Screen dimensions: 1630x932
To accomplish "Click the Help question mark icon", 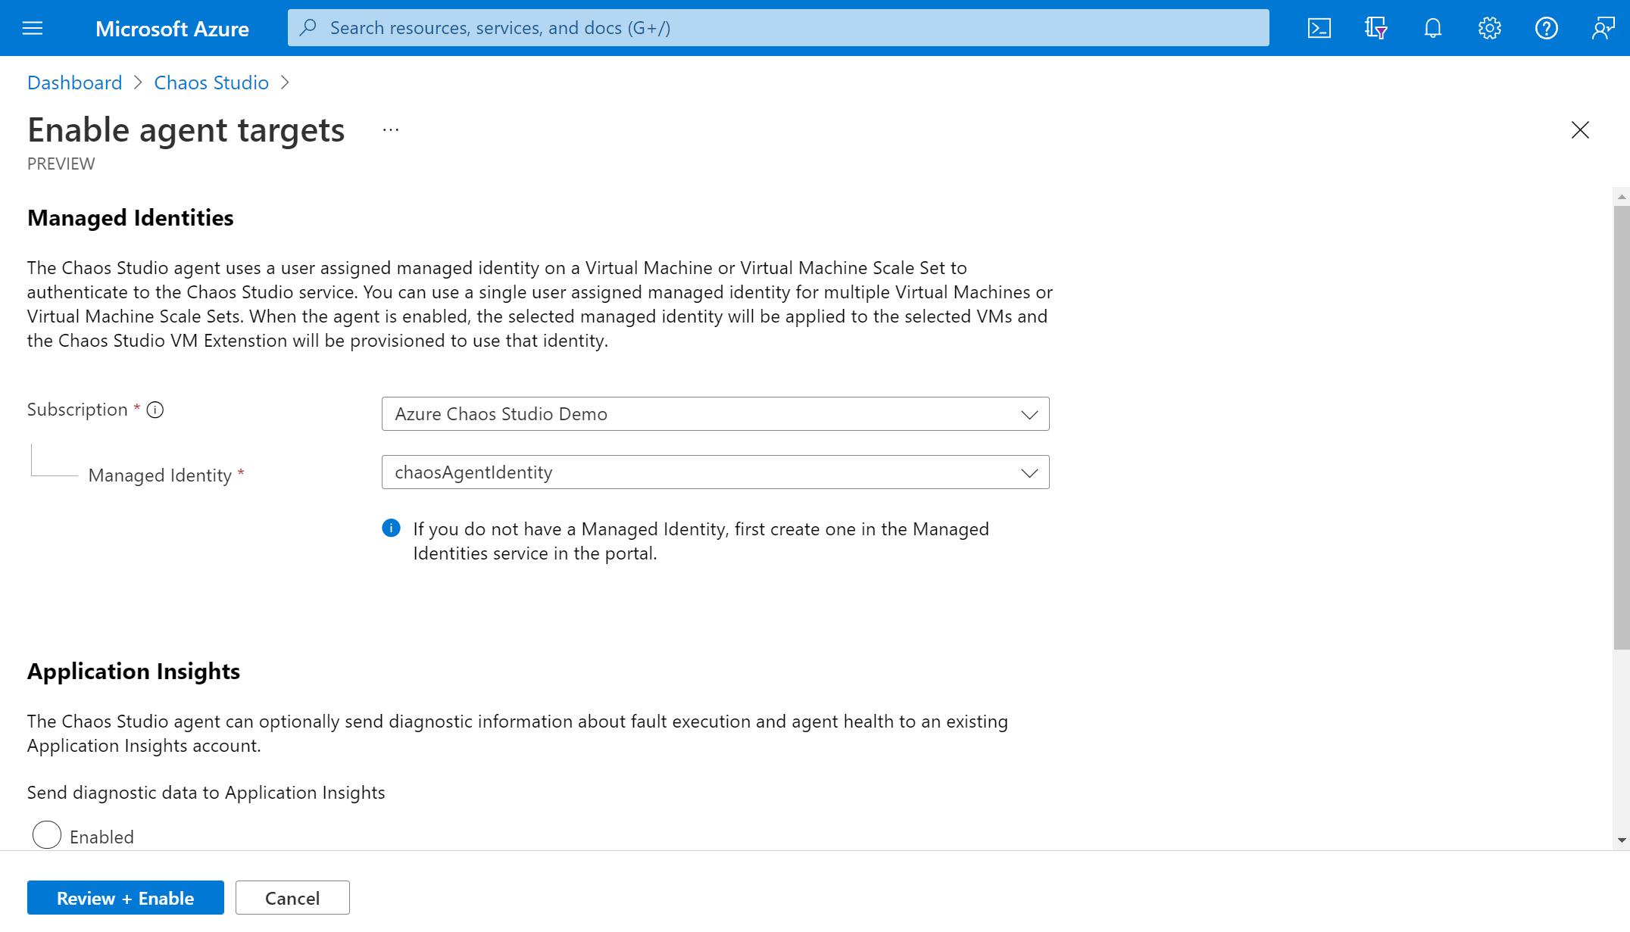I will coord(1545,28).
